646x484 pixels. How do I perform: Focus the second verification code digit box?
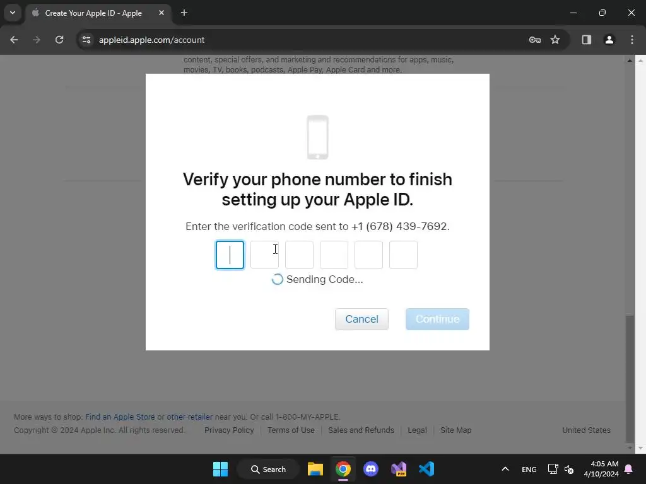pos(264,255)
